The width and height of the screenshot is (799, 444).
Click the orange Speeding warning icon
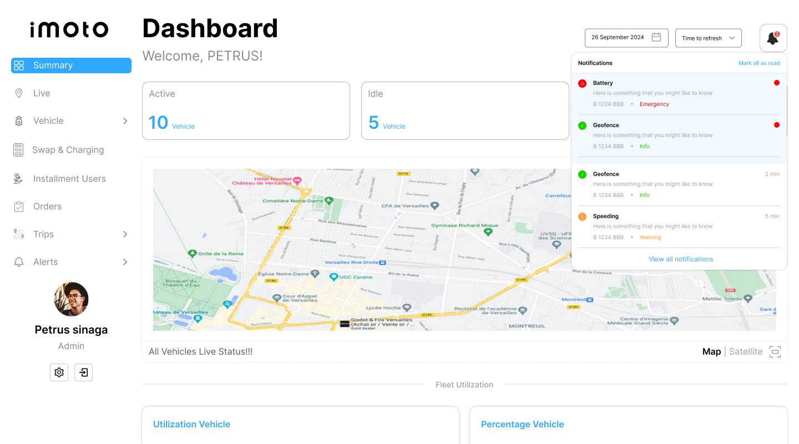coord(582,216)
